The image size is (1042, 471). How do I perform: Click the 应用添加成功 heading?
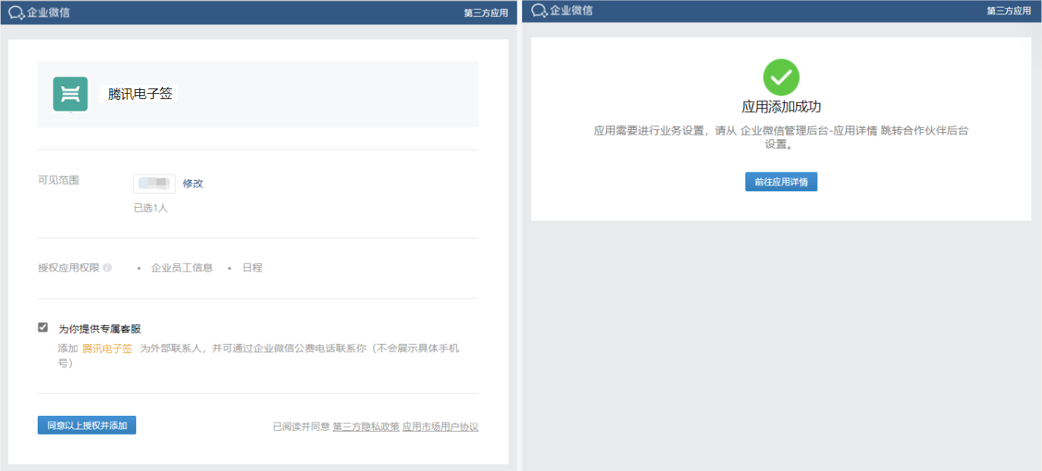coord(781,107)
